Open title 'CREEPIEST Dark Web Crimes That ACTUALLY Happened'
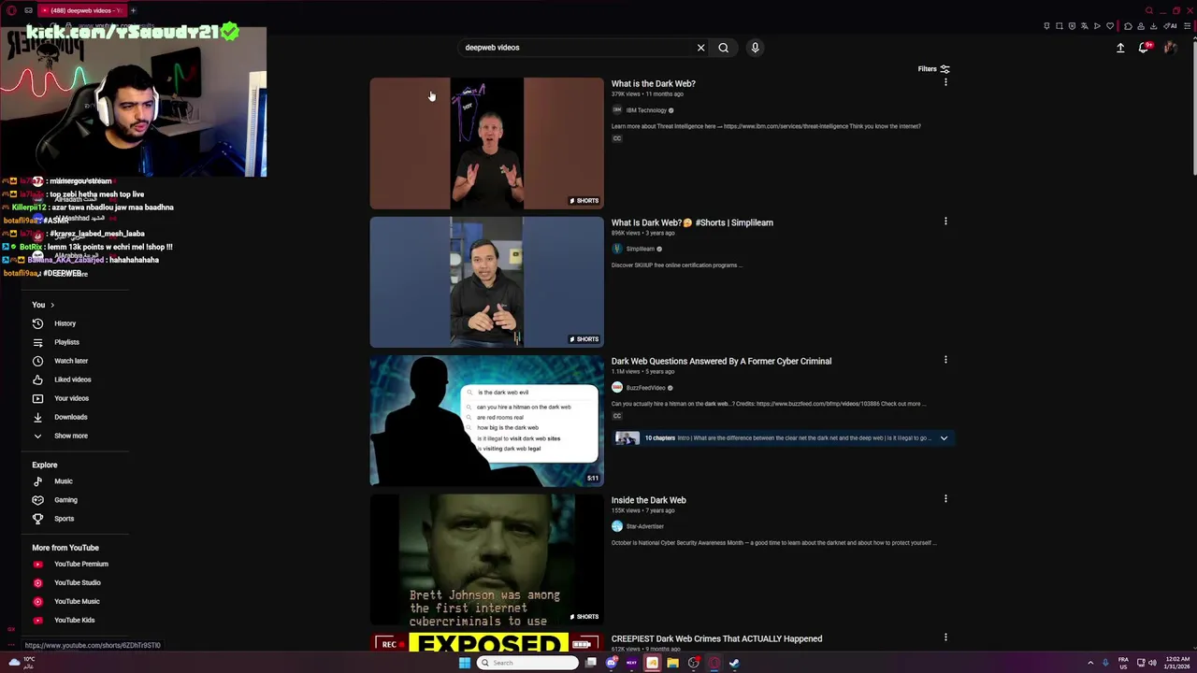Image resolution: width=1197 pixels, height=673 pixels. [x=716, y=638]
